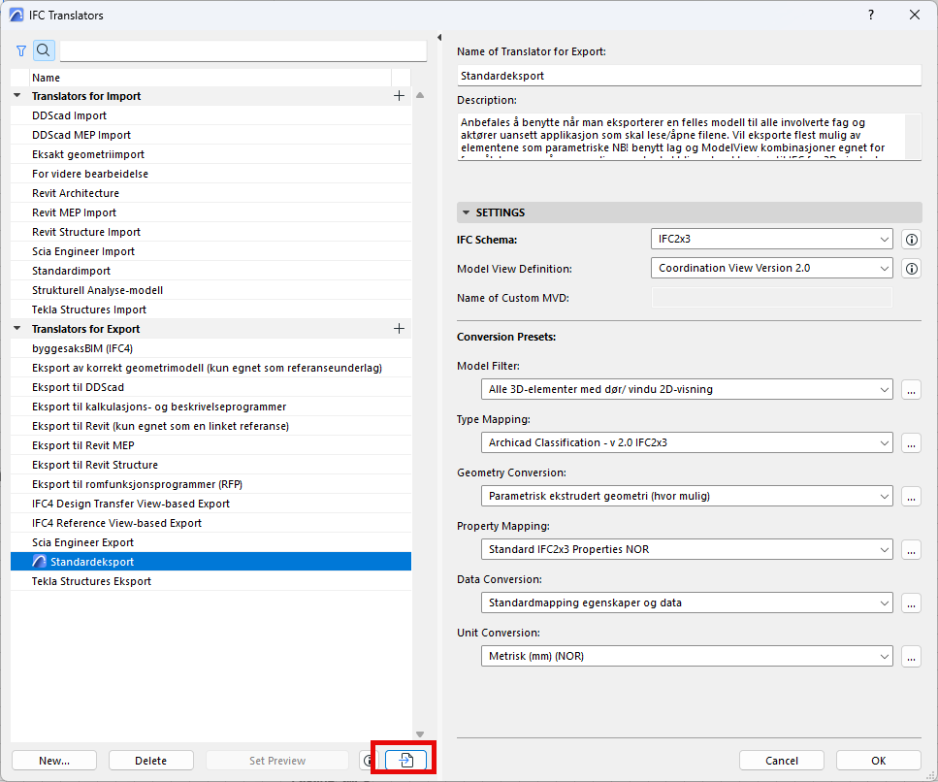Select Eksport til Revit MEP translator

(x=83, y=445)
